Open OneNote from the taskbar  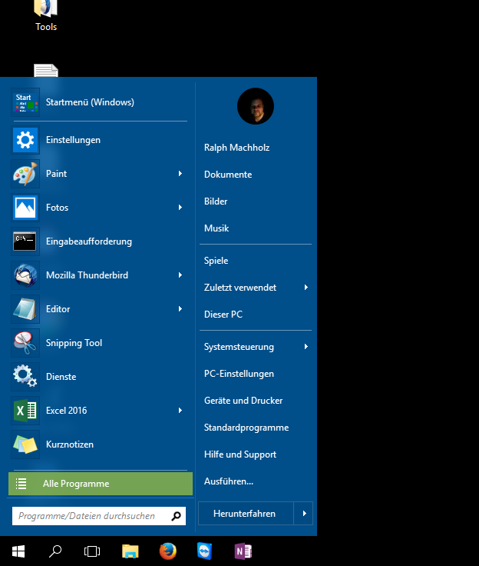click(243, 551)
